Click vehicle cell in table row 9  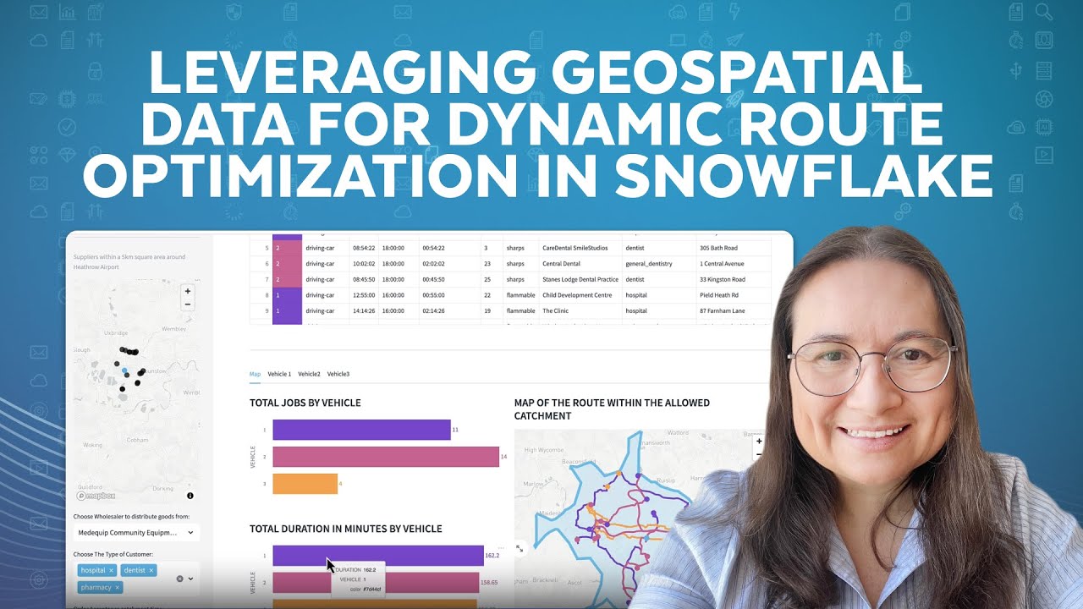287,310
